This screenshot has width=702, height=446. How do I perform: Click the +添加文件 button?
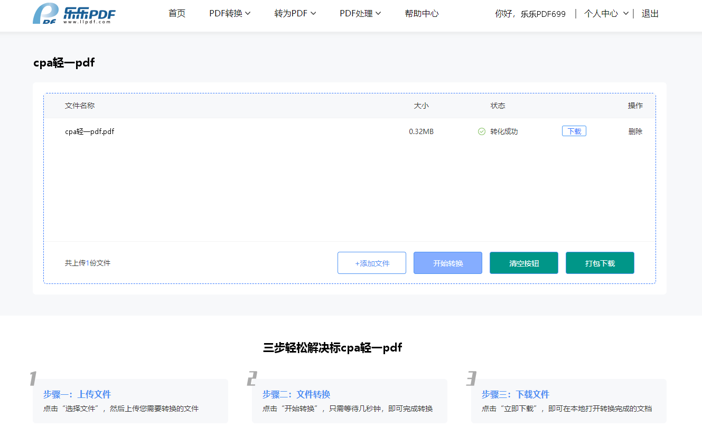[x=372, y=263]
